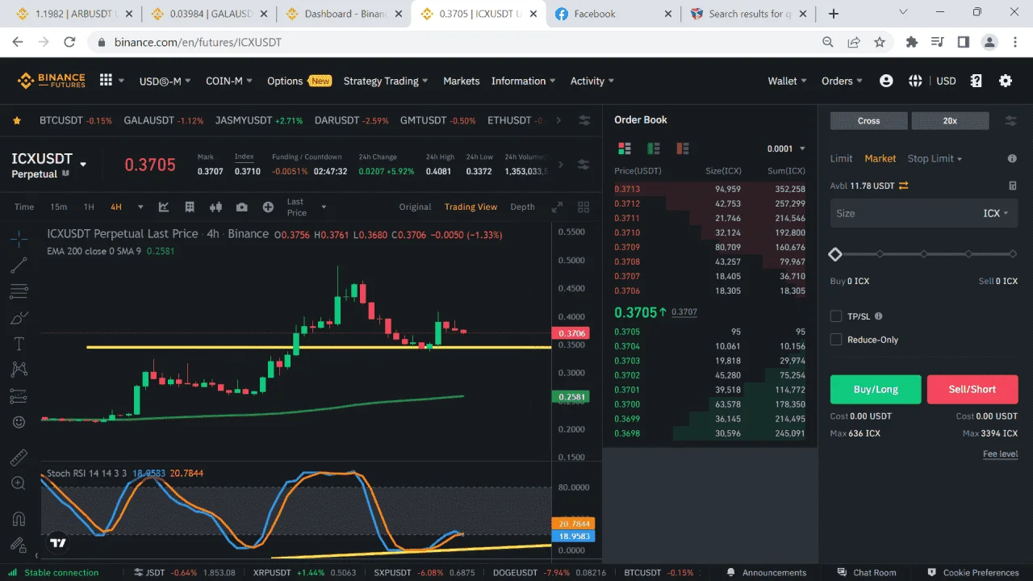Open the USD©-M dropdown menu

coord(165,81)
